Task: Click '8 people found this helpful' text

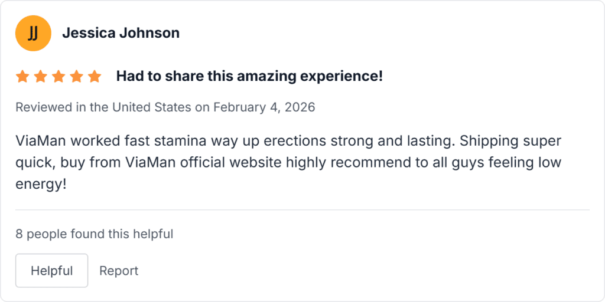Action: click(95, 234)
